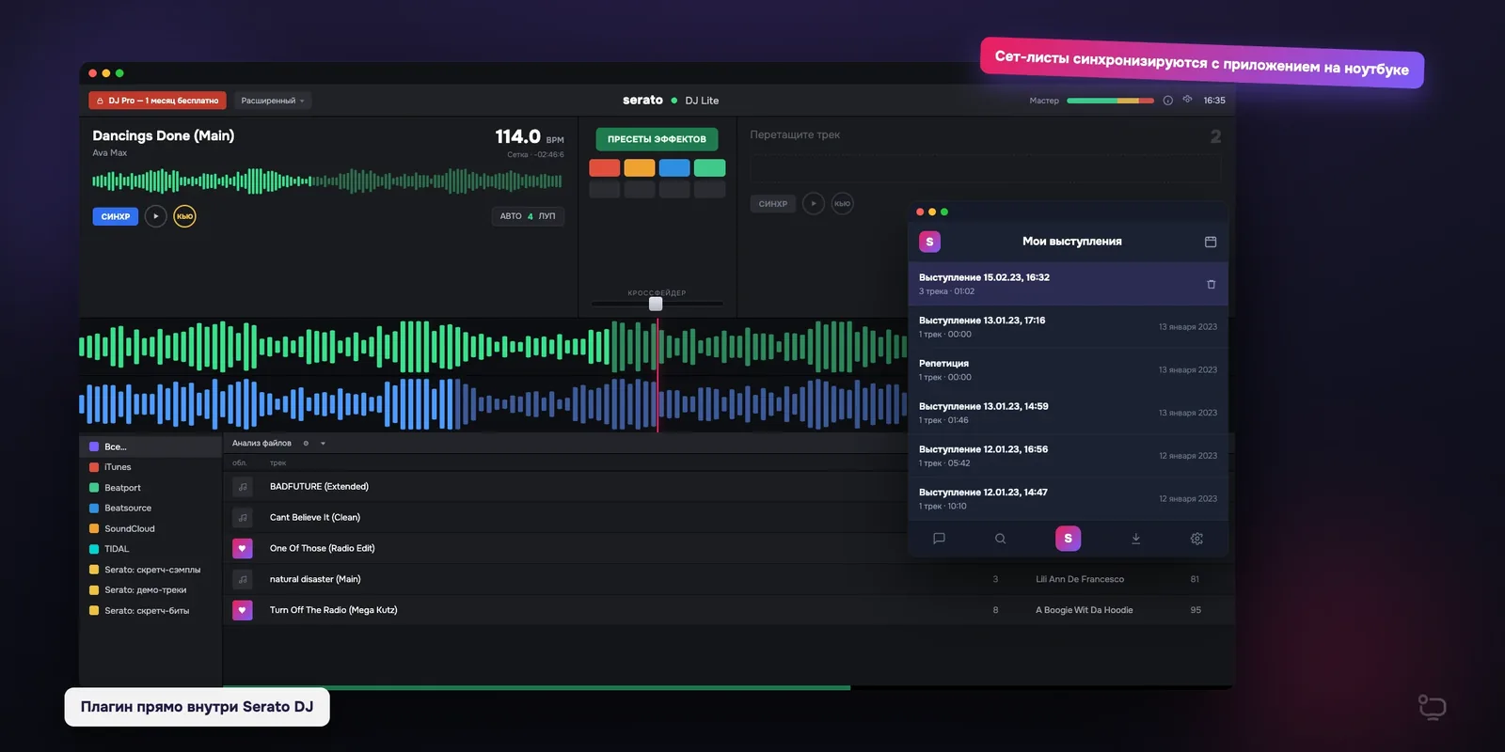This screenshot has width=1505, height=752.
Task: Click DJ Pro — 1 месяц бесплатно button
Action: click(157, 101)
